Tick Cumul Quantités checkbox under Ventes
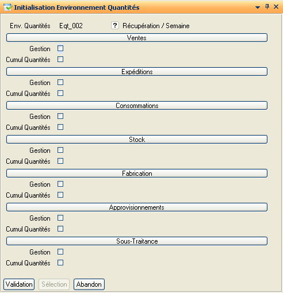This screenshot has width=283, height=293. click(60, 59)
